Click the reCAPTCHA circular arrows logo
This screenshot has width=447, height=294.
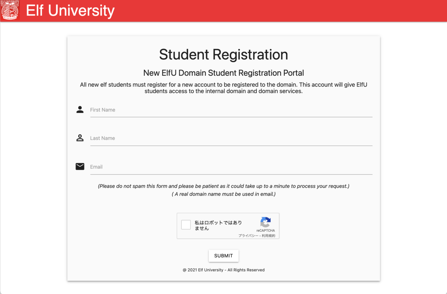pos(266,222)
